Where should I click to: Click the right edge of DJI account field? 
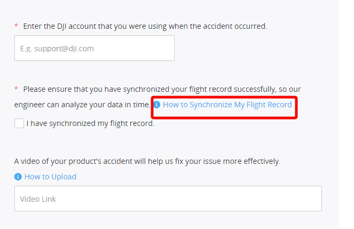pyautogui.click(x=168, y=48)
